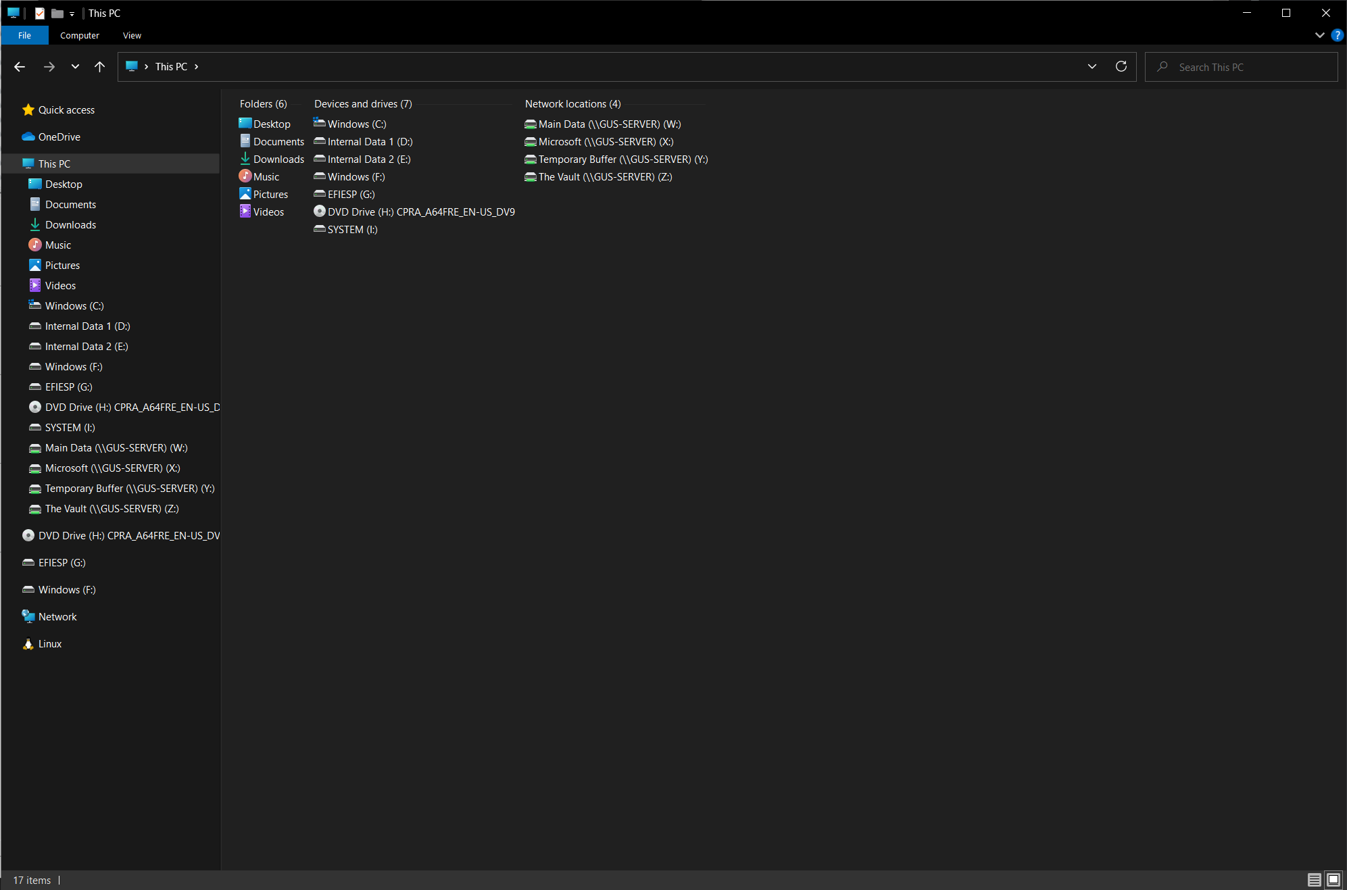
Task: Click inside the Search This PC box
Action: click(x=1242, y=66)
